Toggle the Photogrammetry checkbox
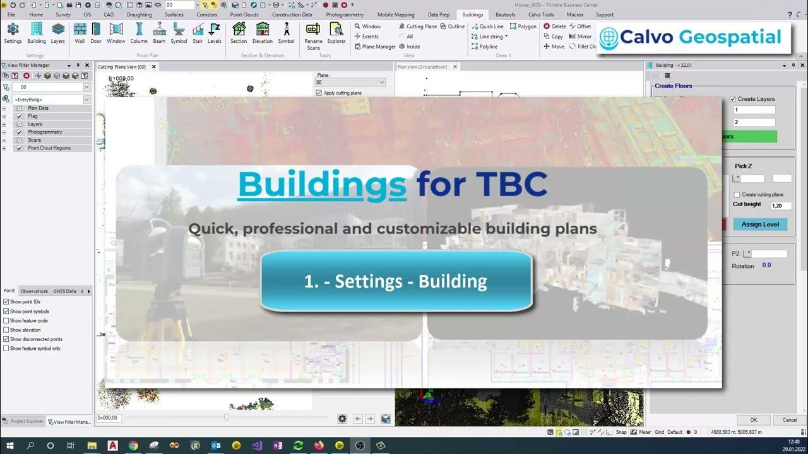 click(x=20, y=132)
